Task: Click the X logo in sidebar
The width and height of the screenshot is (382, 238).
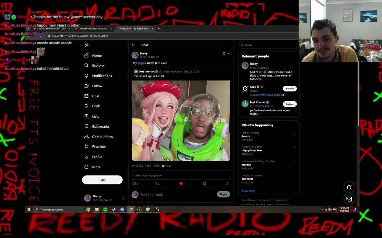Action: pos(86,45)
